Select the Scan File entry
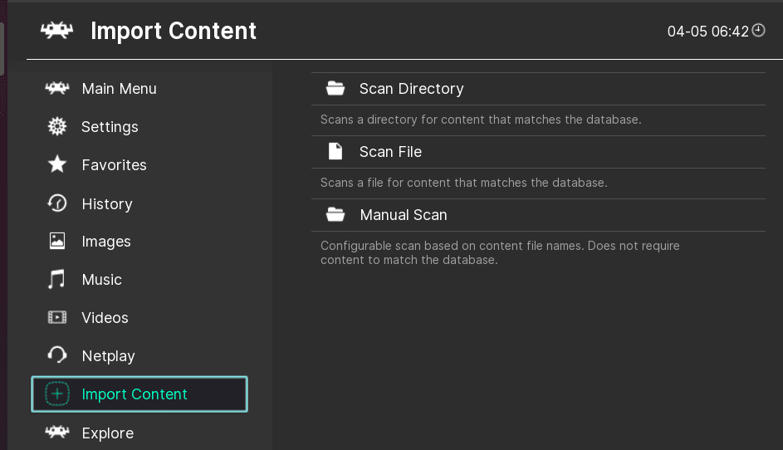783x450 pixels. (x=538, y=152)
